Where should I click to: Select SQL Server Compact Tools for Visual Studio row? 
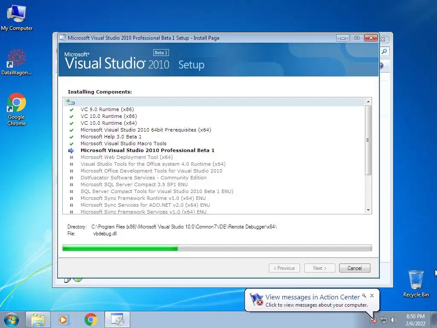157,191
